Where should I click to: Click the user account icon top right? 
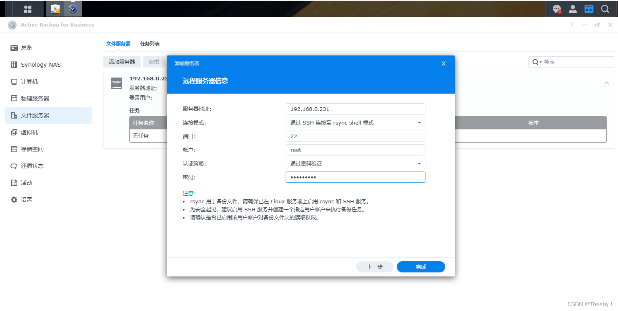572,8
